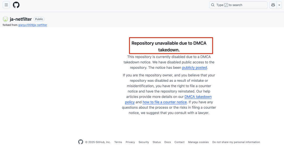Click the 'Repository unavailable due to DMCA takedown' heading

[x=169, y=46]
